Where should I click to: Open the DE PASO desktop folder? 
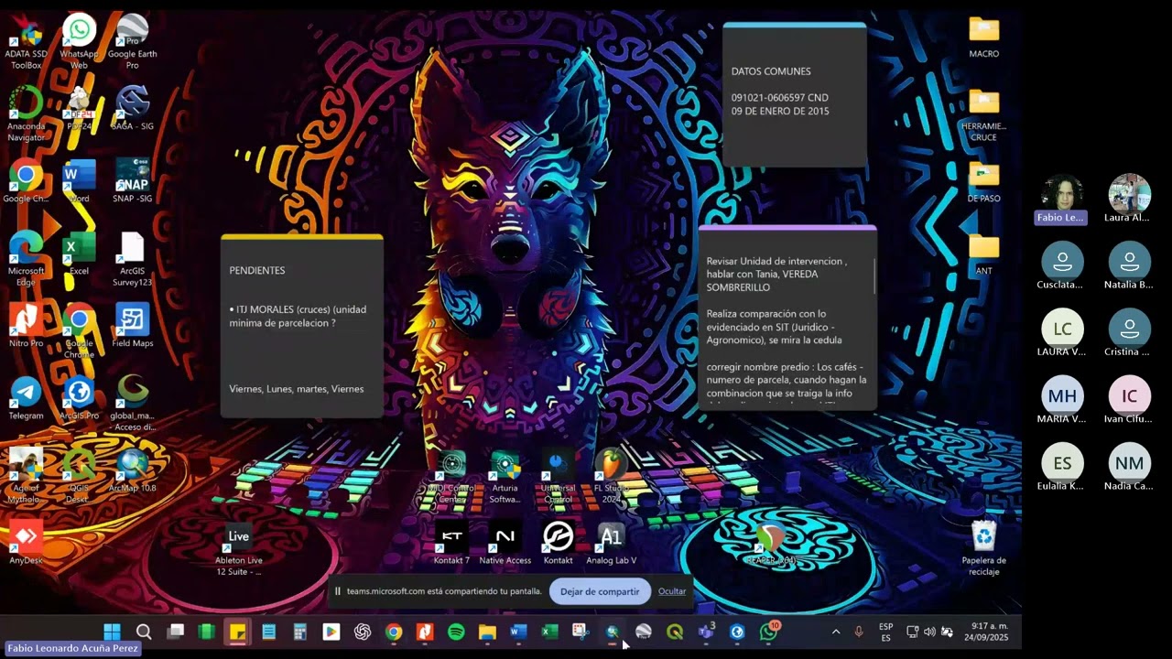click(x=984, y=181)
